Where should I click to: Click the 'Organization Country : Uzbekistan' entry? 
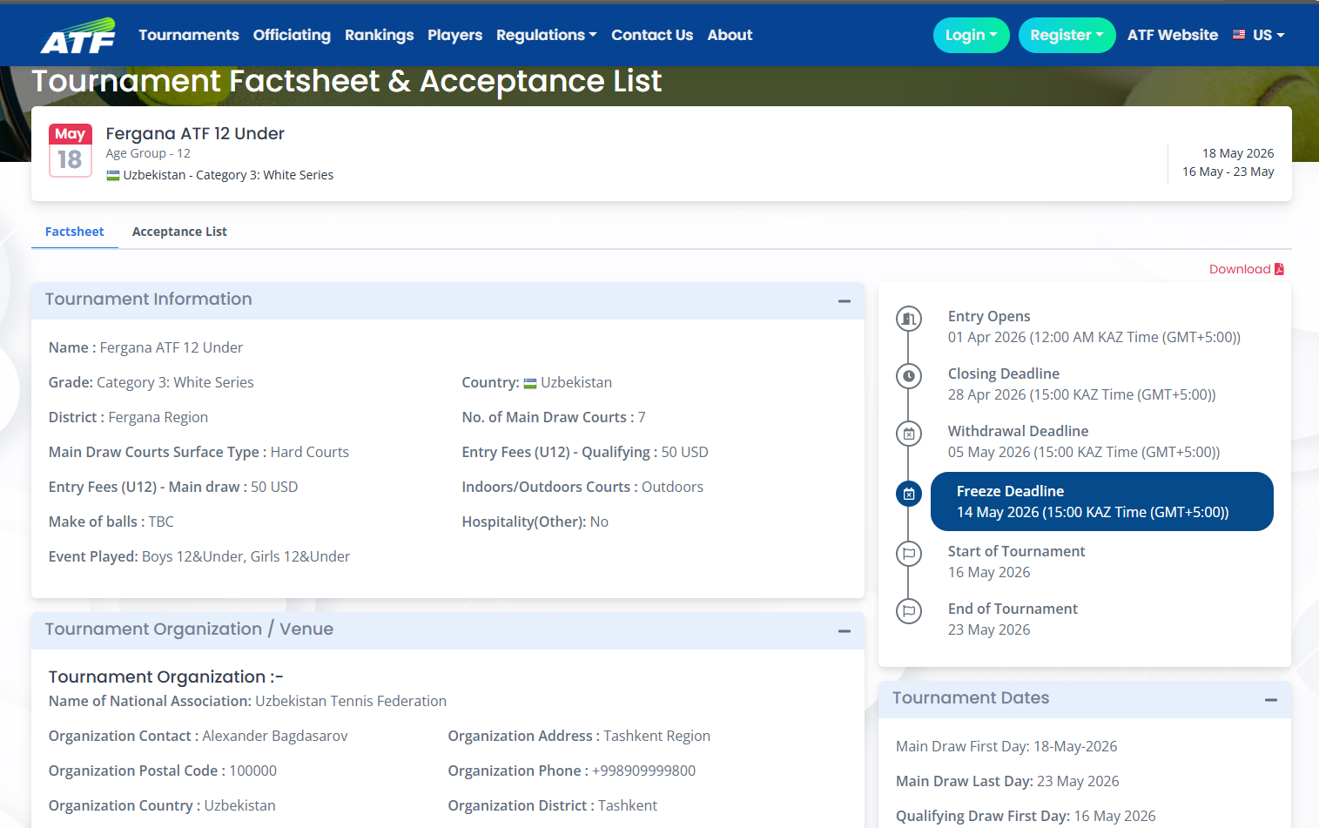(162, 805)
